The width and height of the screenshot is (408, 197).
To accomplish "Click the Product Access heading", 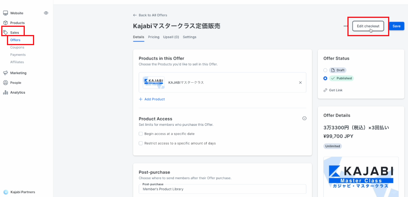I will click(x=155, y=119).
